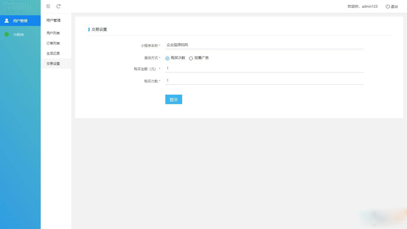Click the 退出 logout text

click(x=394, y=7)
